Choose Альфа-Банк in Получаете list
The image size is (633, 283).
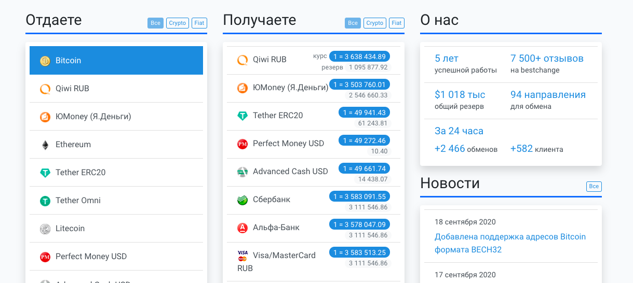point(314,229)
